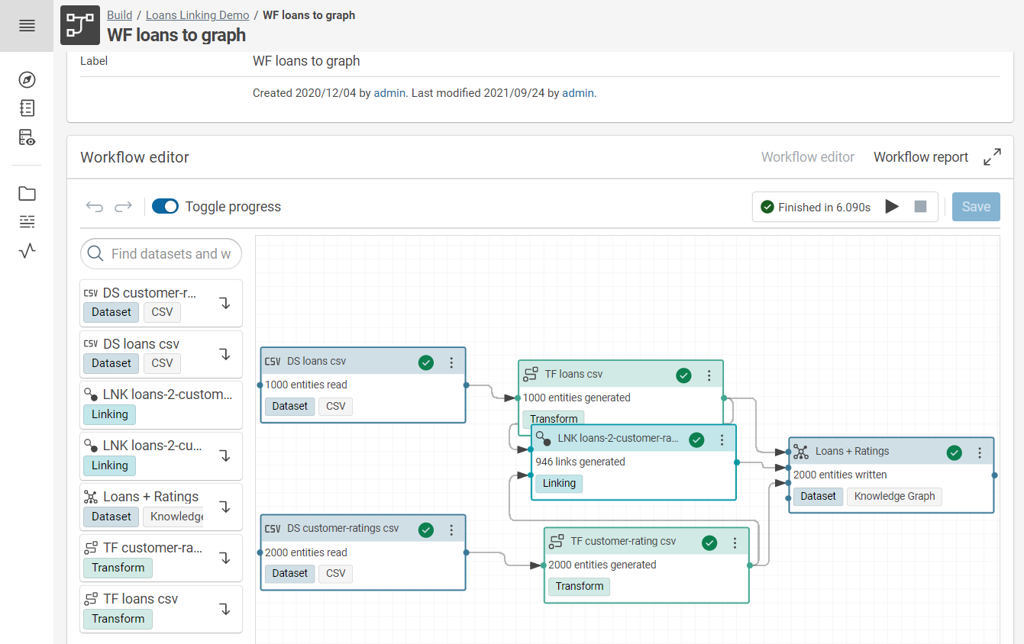Click the undo arrow in the workflow editor
Viewport: 1024px width, 644px height.
pos(94,206)
